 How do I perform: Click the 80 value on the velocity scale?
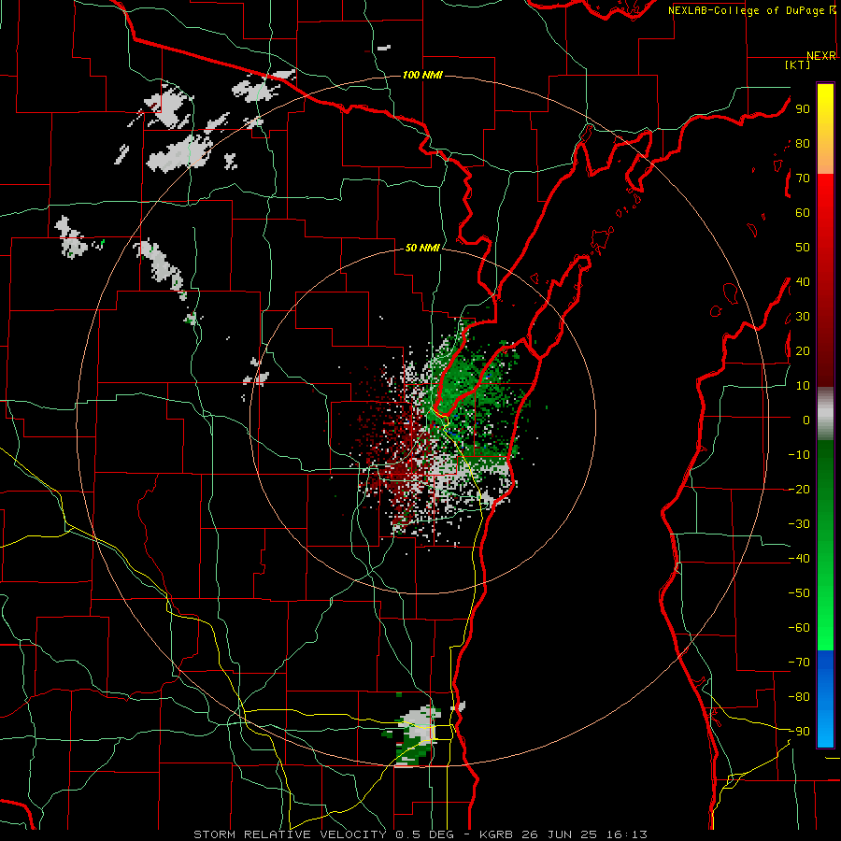click(x=803, y=143)
